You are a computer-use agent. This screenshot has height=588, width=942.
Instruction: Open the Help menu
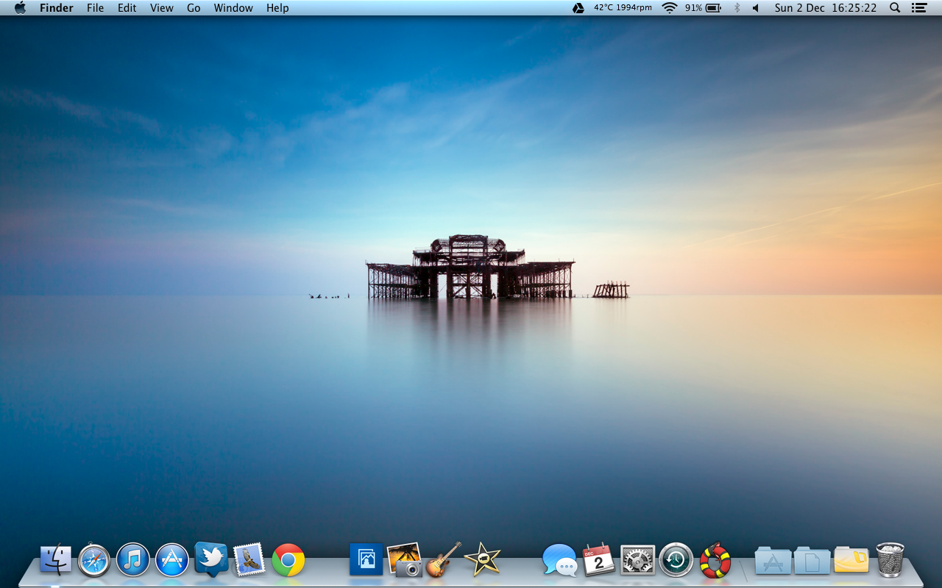[x=277, y=8]
